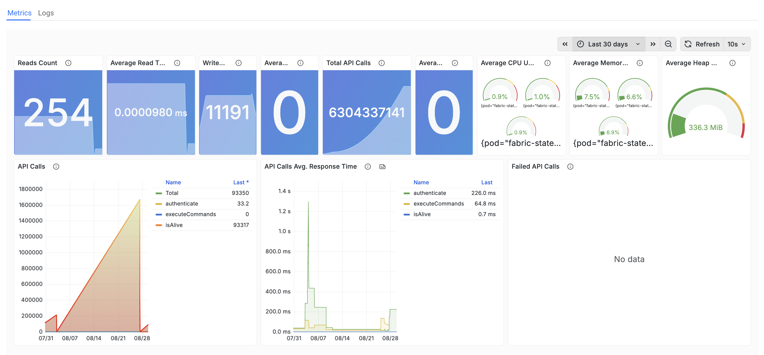Click orange isAlive color swatch in API Calls legend
Screen dimensions: 764x355
(159, 225)
